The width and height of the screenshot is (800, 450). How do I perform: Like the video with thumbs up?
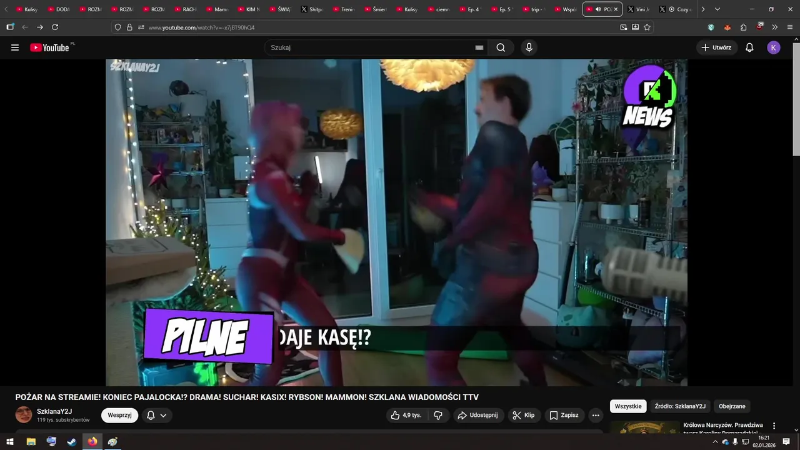pos(406,415)
